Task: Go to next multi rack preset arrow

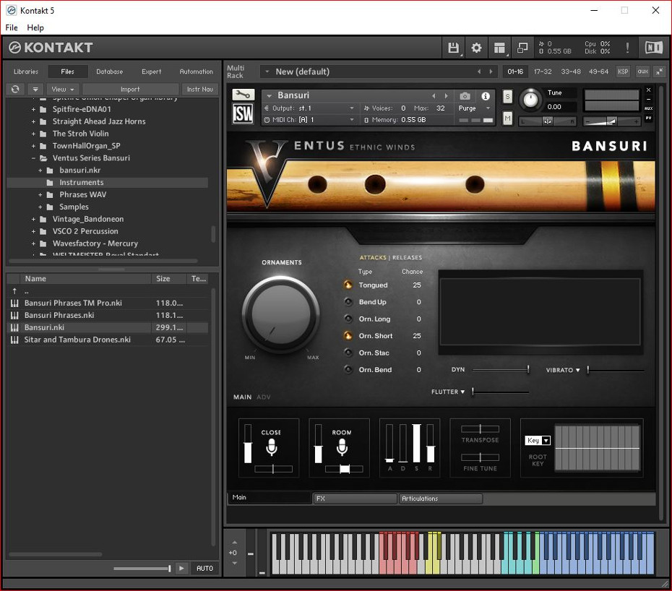Action: pyautogui.click(x=491, y=72)
